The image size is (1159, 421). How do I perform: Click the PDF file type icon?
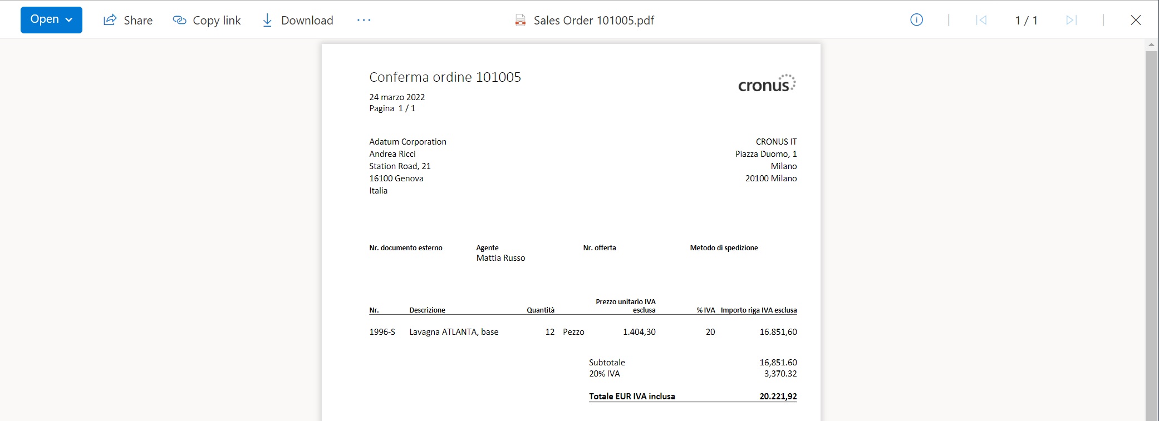520,21
